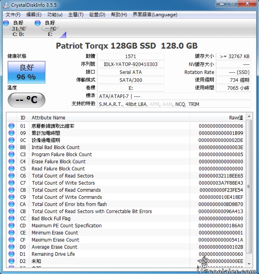
Task: Click status orb for Average Erase Count
Action: point(11,247)
